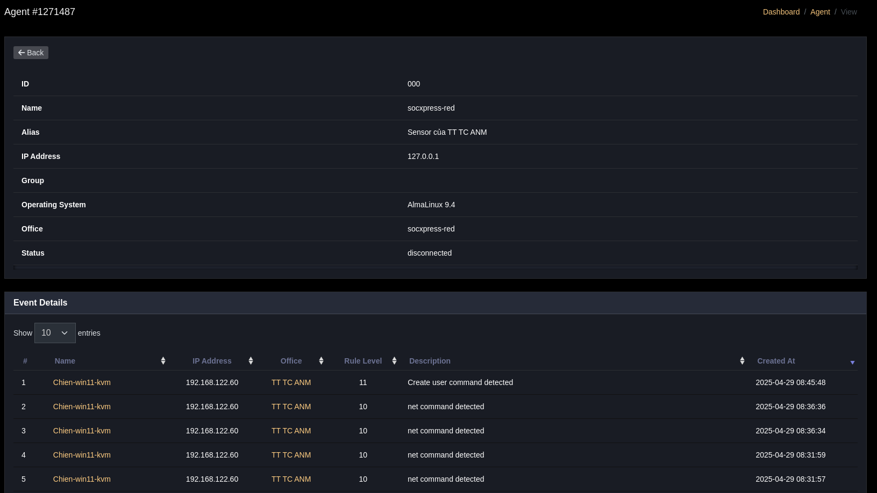Open TT TC ANM office in row 4

coord(291,455)
